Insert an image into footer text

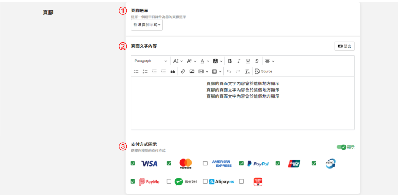192,71
